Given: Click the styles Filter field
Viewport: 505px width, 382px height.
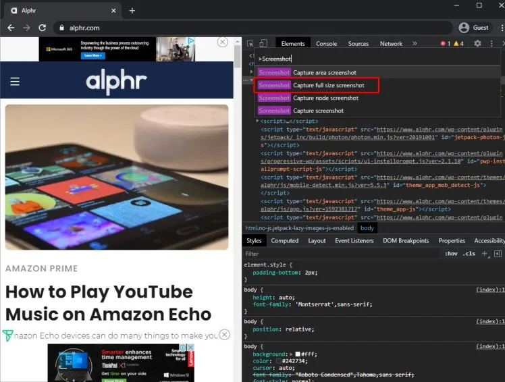Looking at the screenshot, I should (x=342, y=254).
